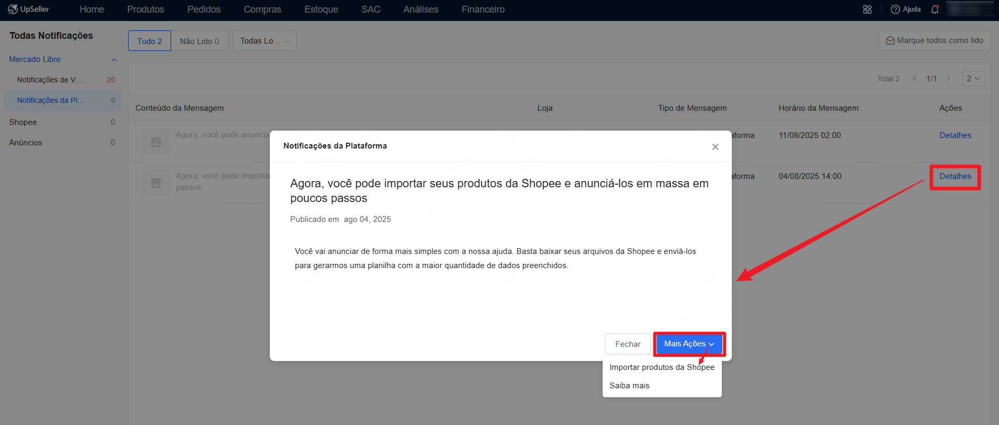Image resolution: width=999 pixels, height=425 pixels.
Task: Go to previous page arrow
Action: coord(914,78)
